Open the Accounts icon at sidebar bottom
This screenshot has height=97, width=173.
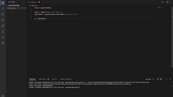pos(3,96)
